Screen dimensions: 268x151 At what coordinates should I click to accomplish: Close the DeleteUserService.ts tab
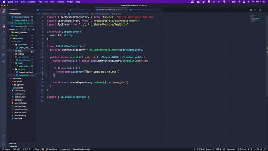(126, 10)
